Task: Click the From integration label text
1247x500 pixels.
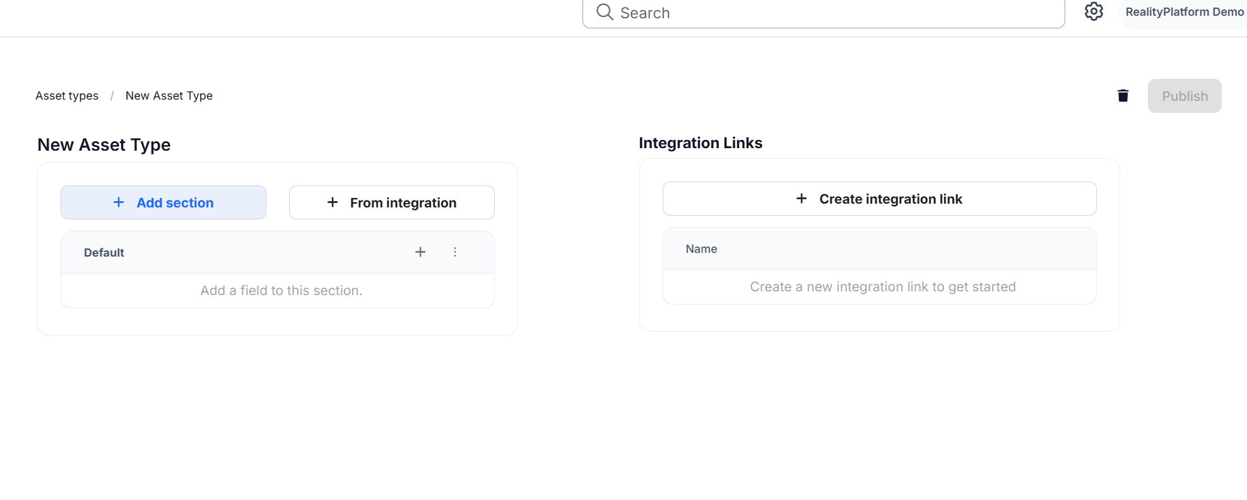Action: point(403,203)
